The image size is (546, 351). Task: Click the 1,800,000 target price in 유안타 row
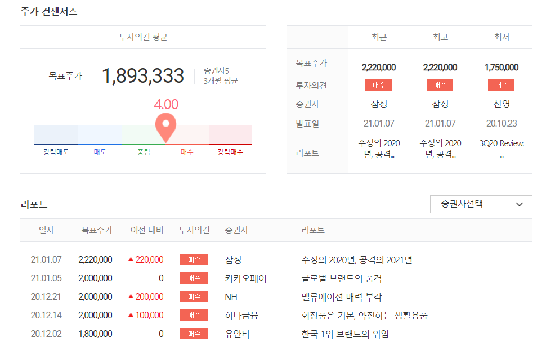click(95, 334)
